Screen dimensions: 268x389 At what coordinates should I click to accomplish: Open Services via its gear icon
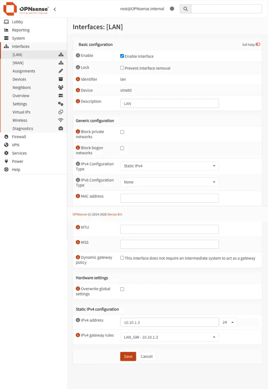pyautogui.click(x=6, y=153)
